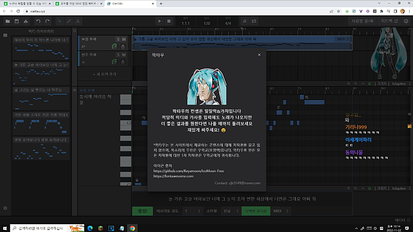Open the info icon in the top right
This screenshot has width=413, height=232.
(x=406, y=21)
